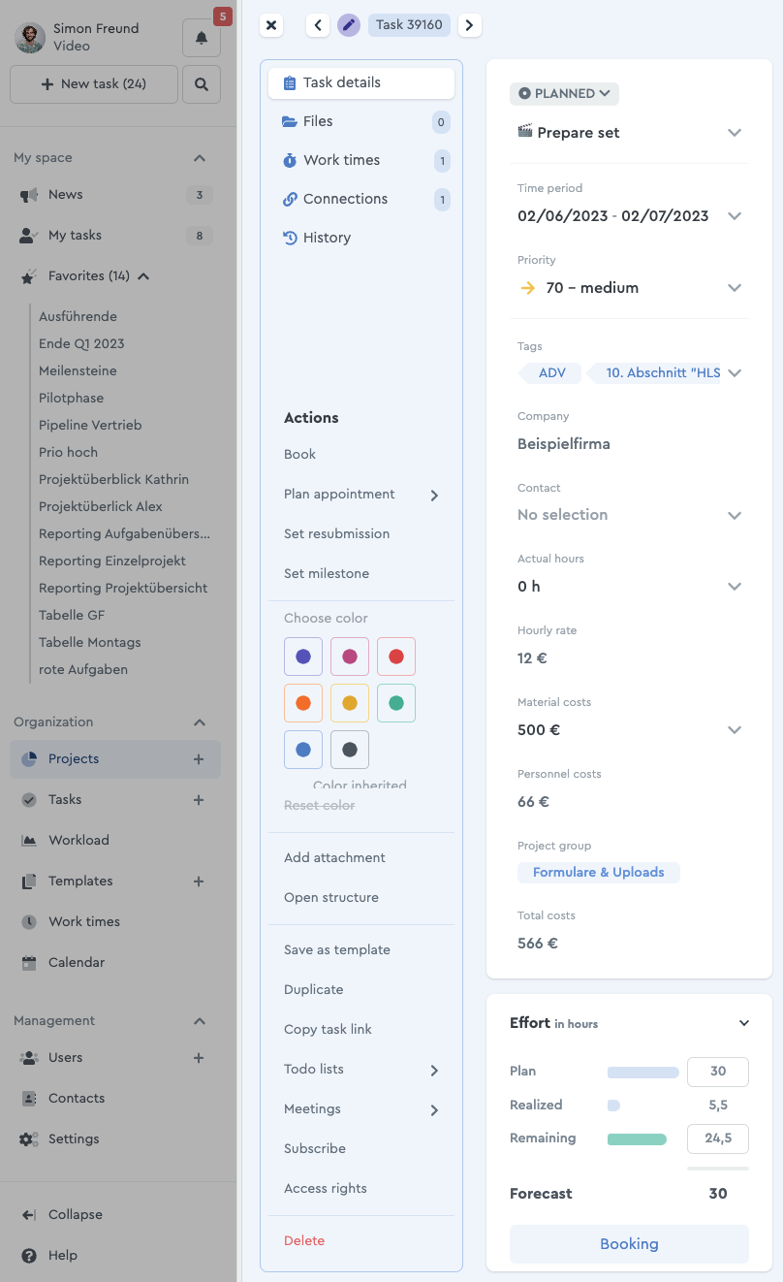Click the Users group icon
This screenshot has width=783, height=1282.
pos(29,1058)
